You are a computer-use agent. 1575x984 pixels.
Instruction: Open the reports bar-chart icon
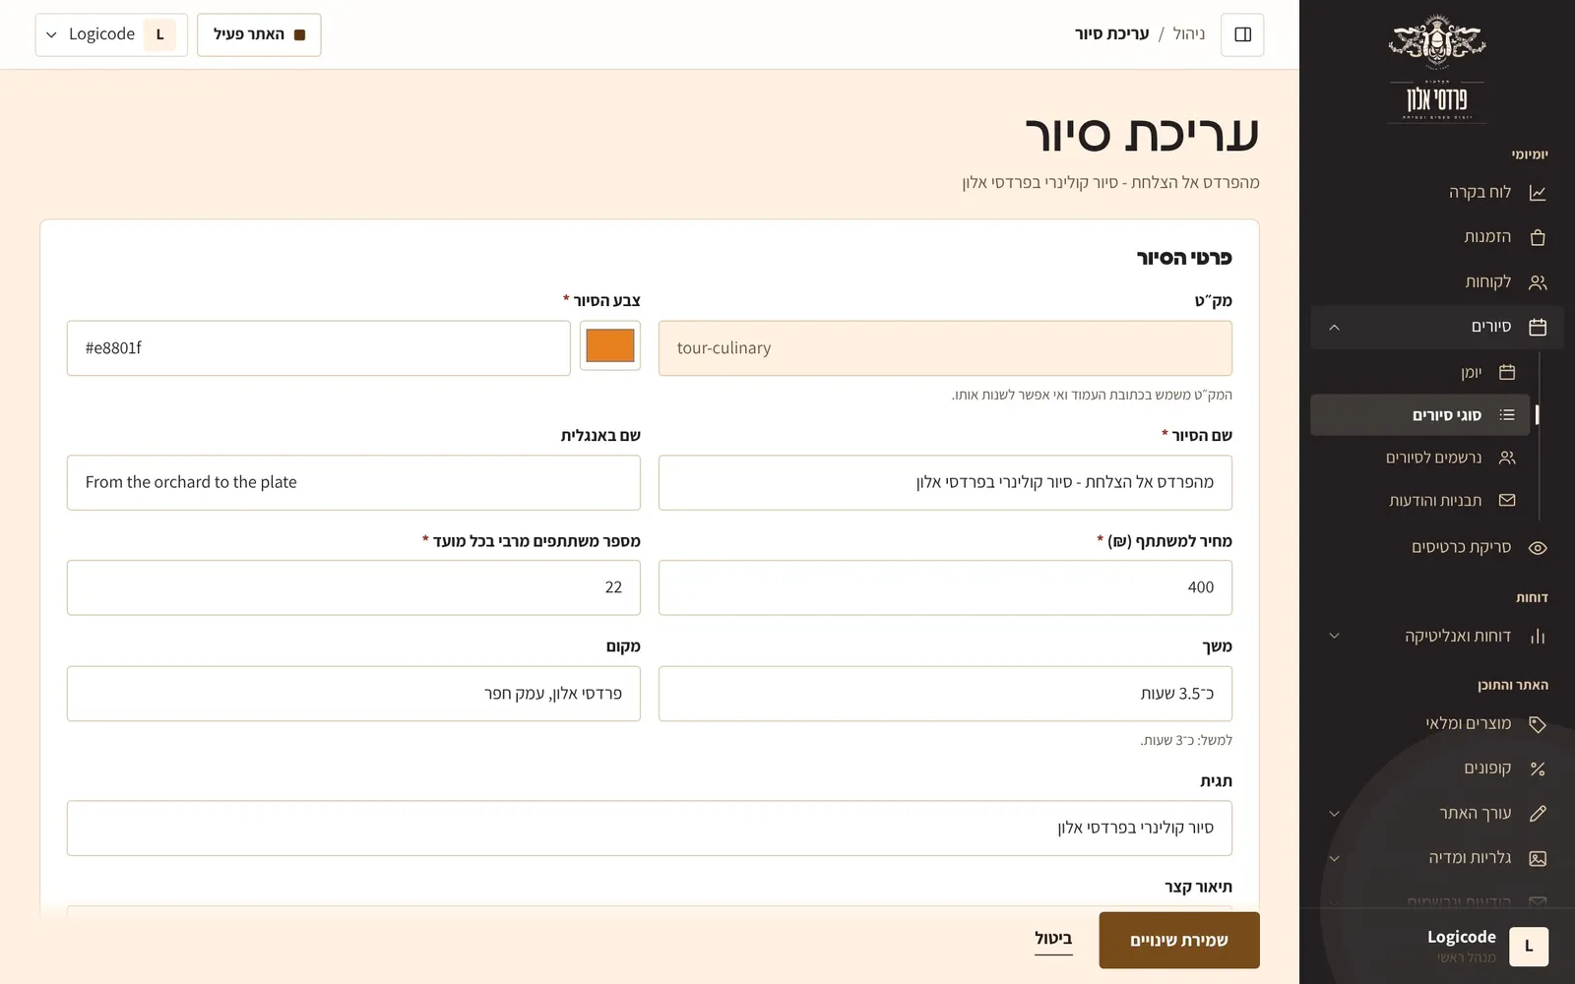tap(1538, 636)
